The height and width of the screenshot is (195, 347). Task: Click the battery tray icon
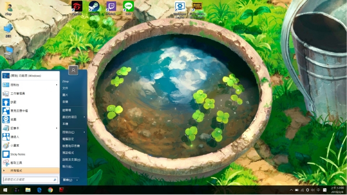tap(297, 190)
